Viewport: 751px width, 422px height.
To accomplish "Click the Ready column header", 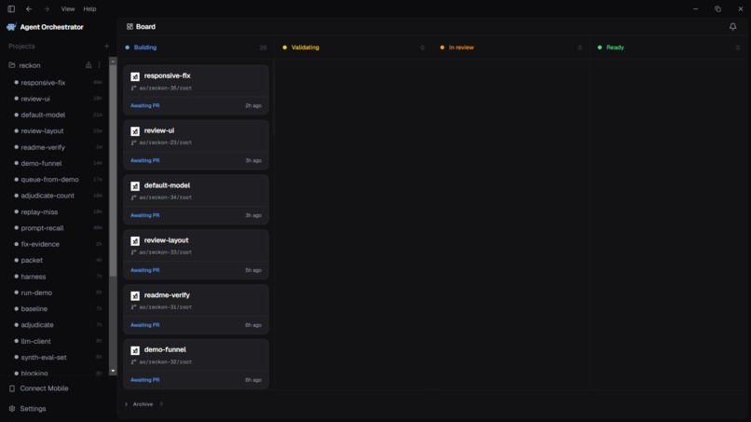I will click(x=615, y=48).
